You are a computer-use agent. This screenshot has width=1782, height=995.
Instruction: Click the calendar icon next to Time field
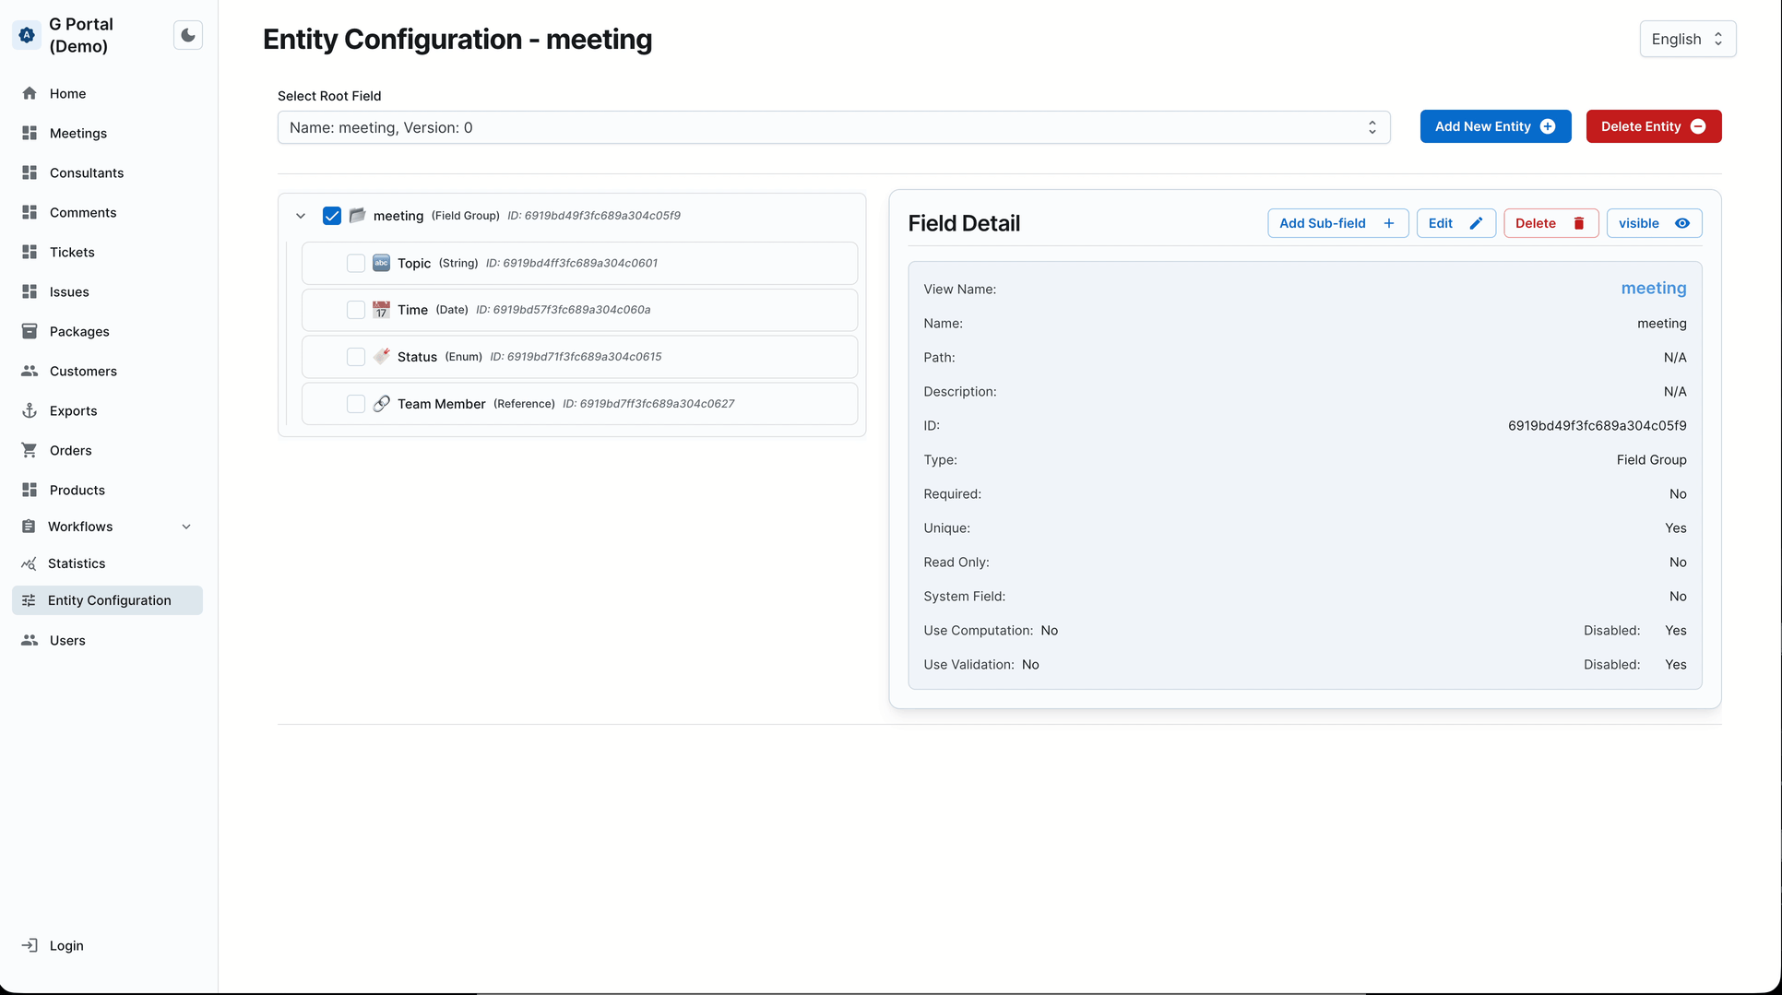[x=381, y=310]
